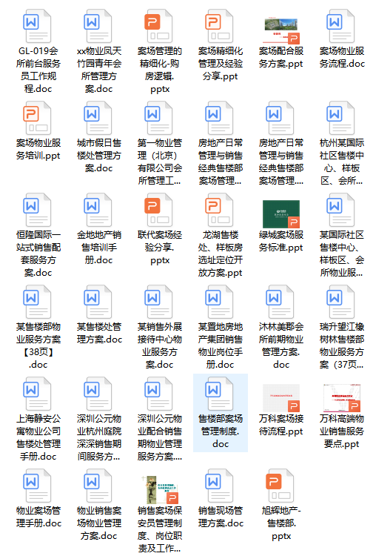
Task: Select 万科案场接待流程.ppt thumbnail
Action: (281, 398)
